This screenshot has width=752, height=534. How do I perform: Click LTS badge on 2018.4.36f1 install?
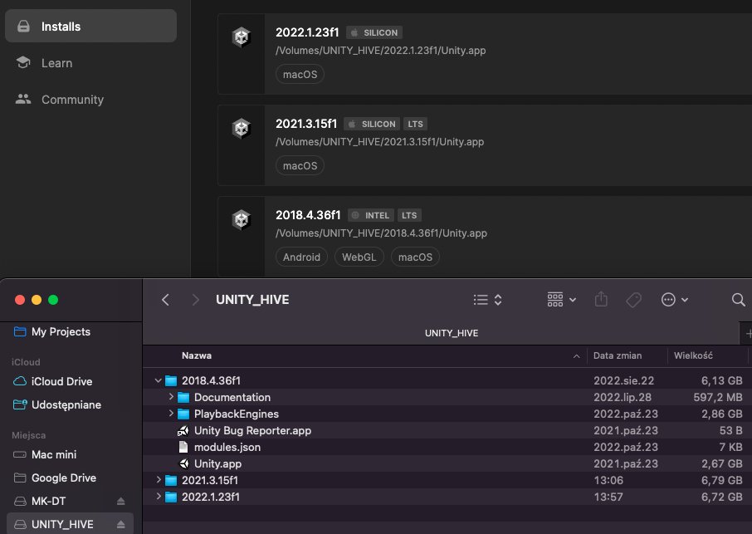(409, 215)
